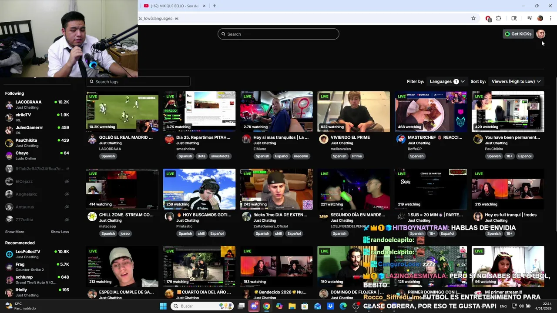Open the Chrome three-dot menu
Viewport: 557px width, 313px height.
click(550, 18)
